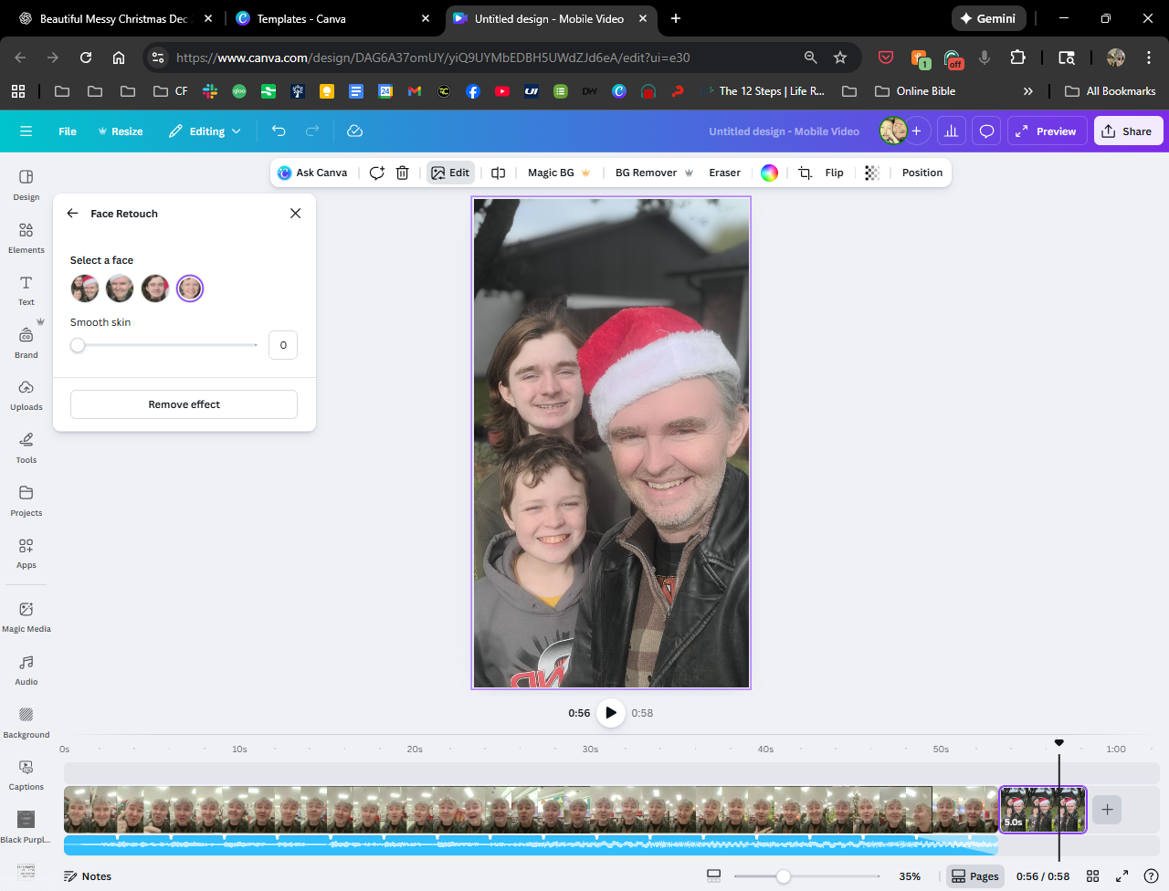Select the fourth face thumbnail
The width and height of the screenshot is (1169, 891).
pos(190,288)
